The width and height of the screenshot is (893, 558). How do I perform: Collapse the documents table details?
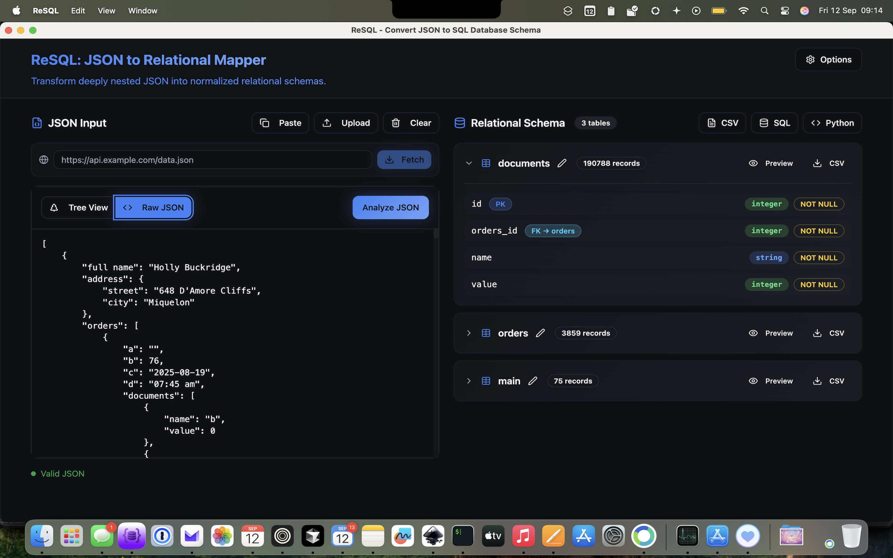pyautogui.click(x=469, y=163)
